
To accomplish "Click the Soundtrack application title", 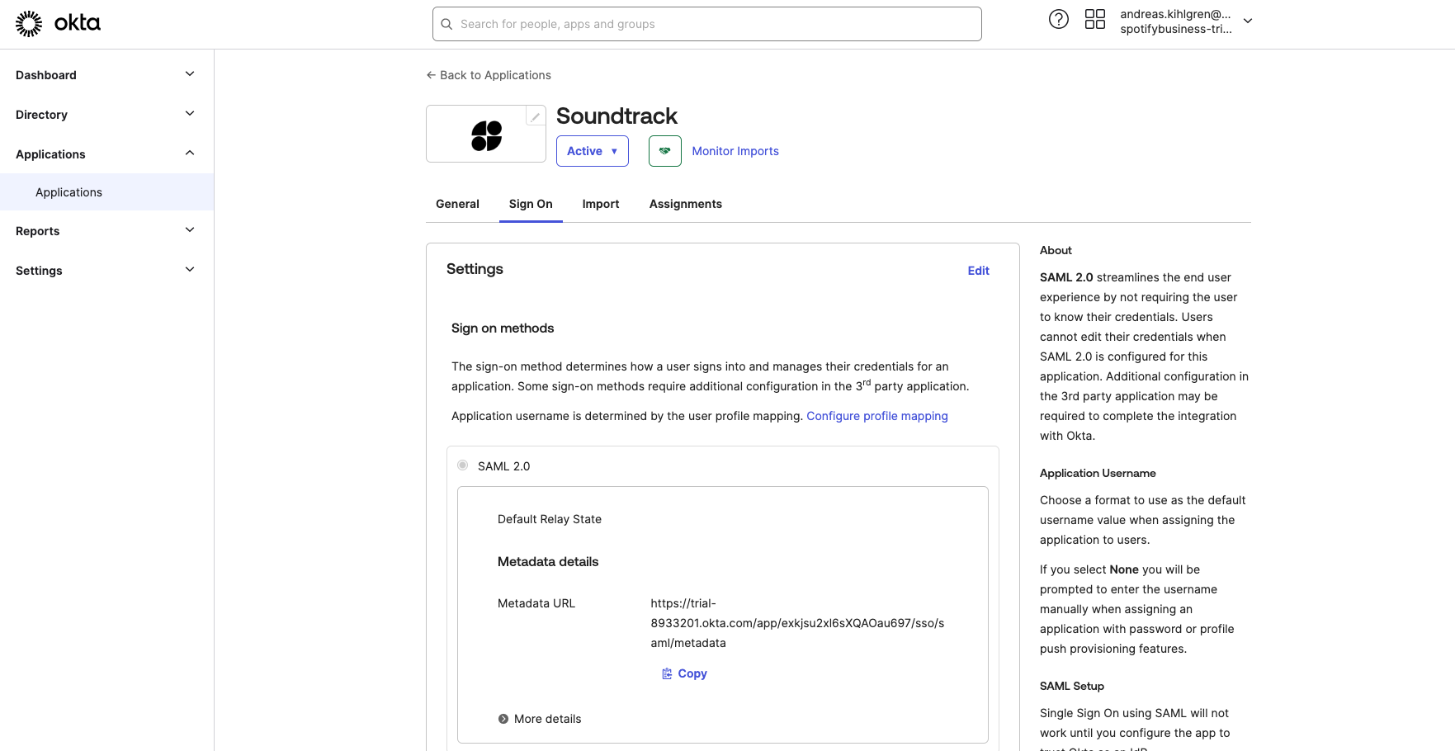I will pos(616,116).
